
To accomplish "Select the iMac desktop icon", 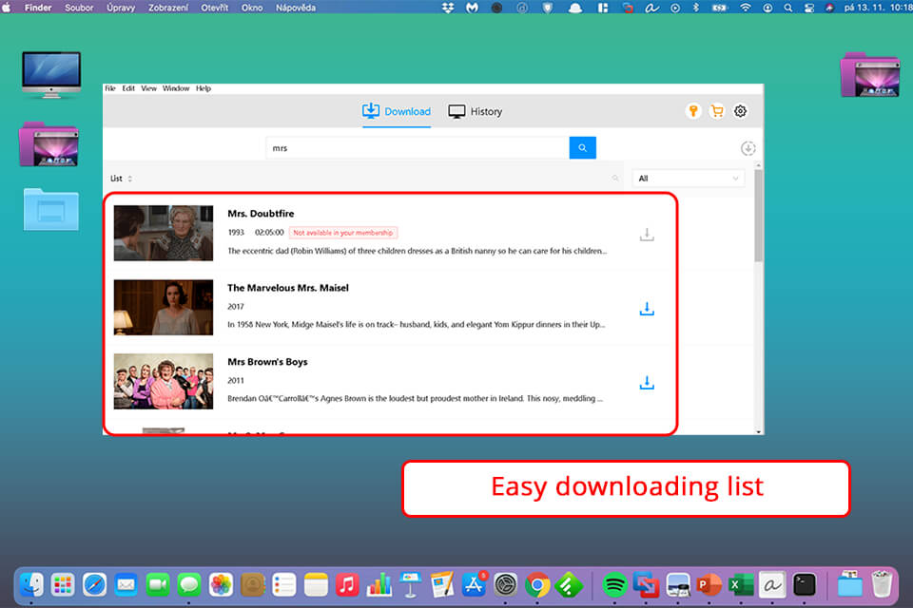I will 51,74.
